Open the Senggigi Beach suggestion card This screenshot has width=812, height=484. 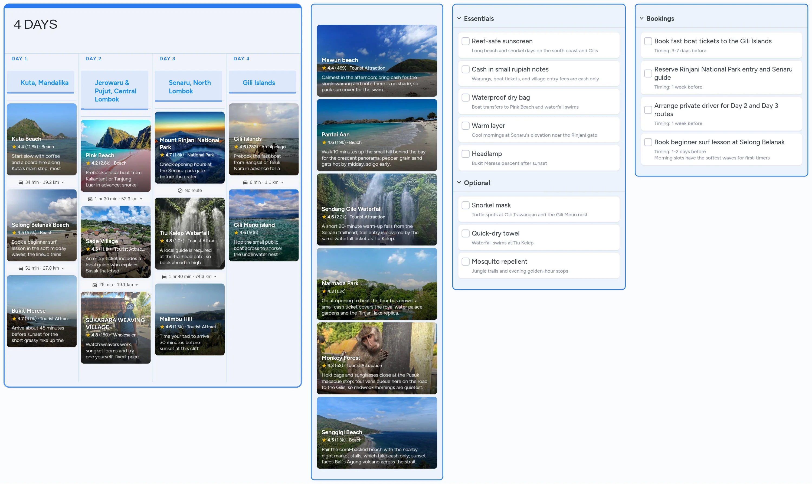click(x=377, y=433)
